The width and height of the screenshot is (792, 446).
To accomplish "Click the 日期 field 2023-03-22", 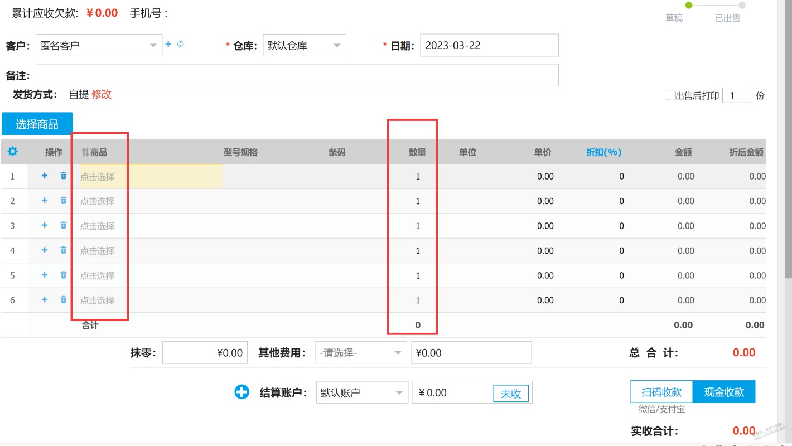I will point(489,45).
